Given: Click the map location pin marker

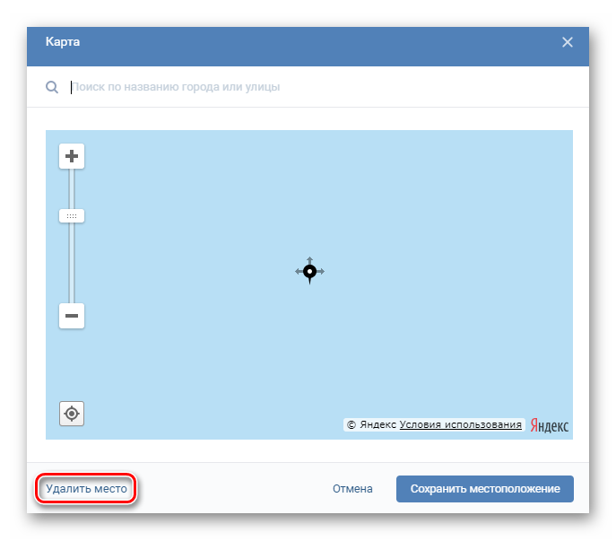Looking at the screenshot, I should pyautogui.click(x=309, y=271).
